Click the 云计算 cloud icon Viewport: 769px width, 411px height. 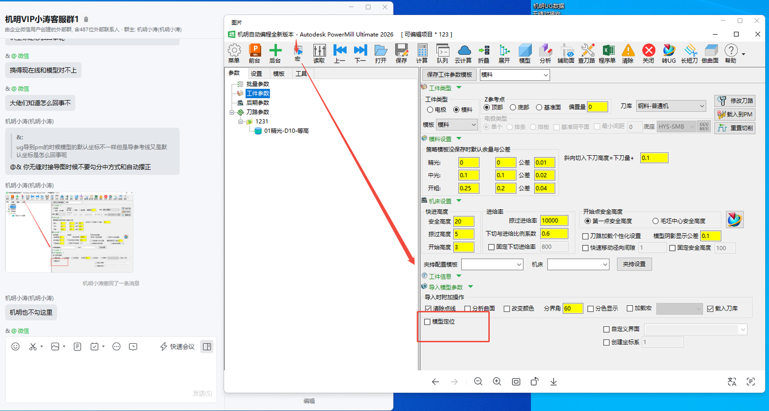pyautogui.click(x=463, y=53)
